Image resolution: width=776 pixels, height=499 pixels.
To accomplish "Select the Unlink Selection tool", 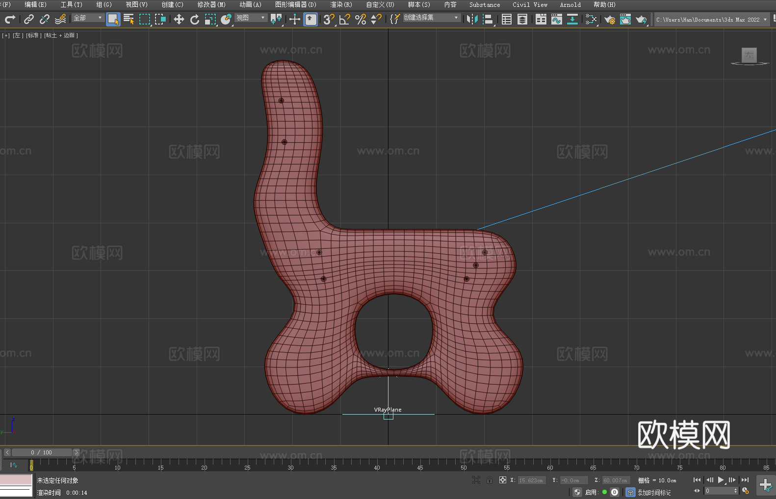I will [45, 19].
